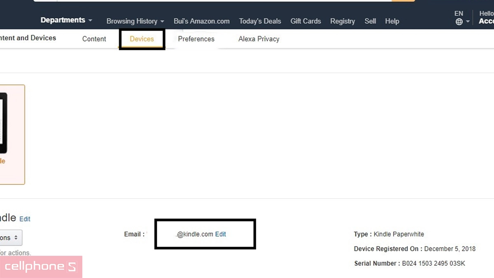Expand the Browsing History dropdown
This screenshot has width=494, height=278.
pyautogui.click(x=135, y=21)
